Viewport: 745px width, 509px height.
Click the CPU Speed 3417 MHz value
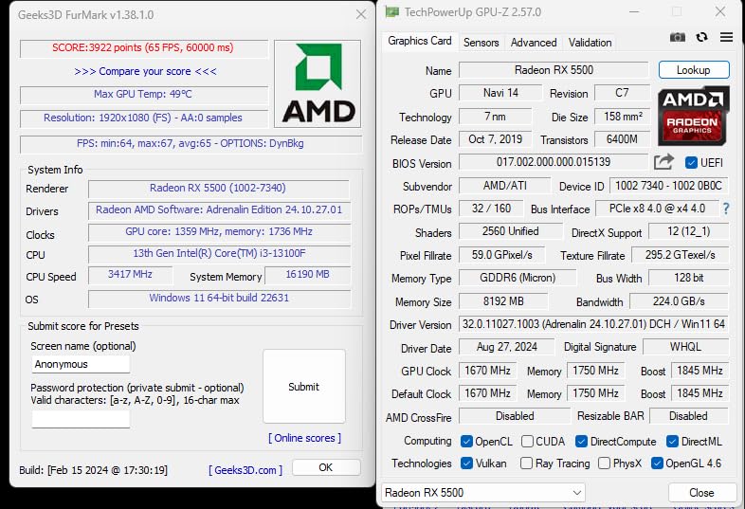[130, 274]
